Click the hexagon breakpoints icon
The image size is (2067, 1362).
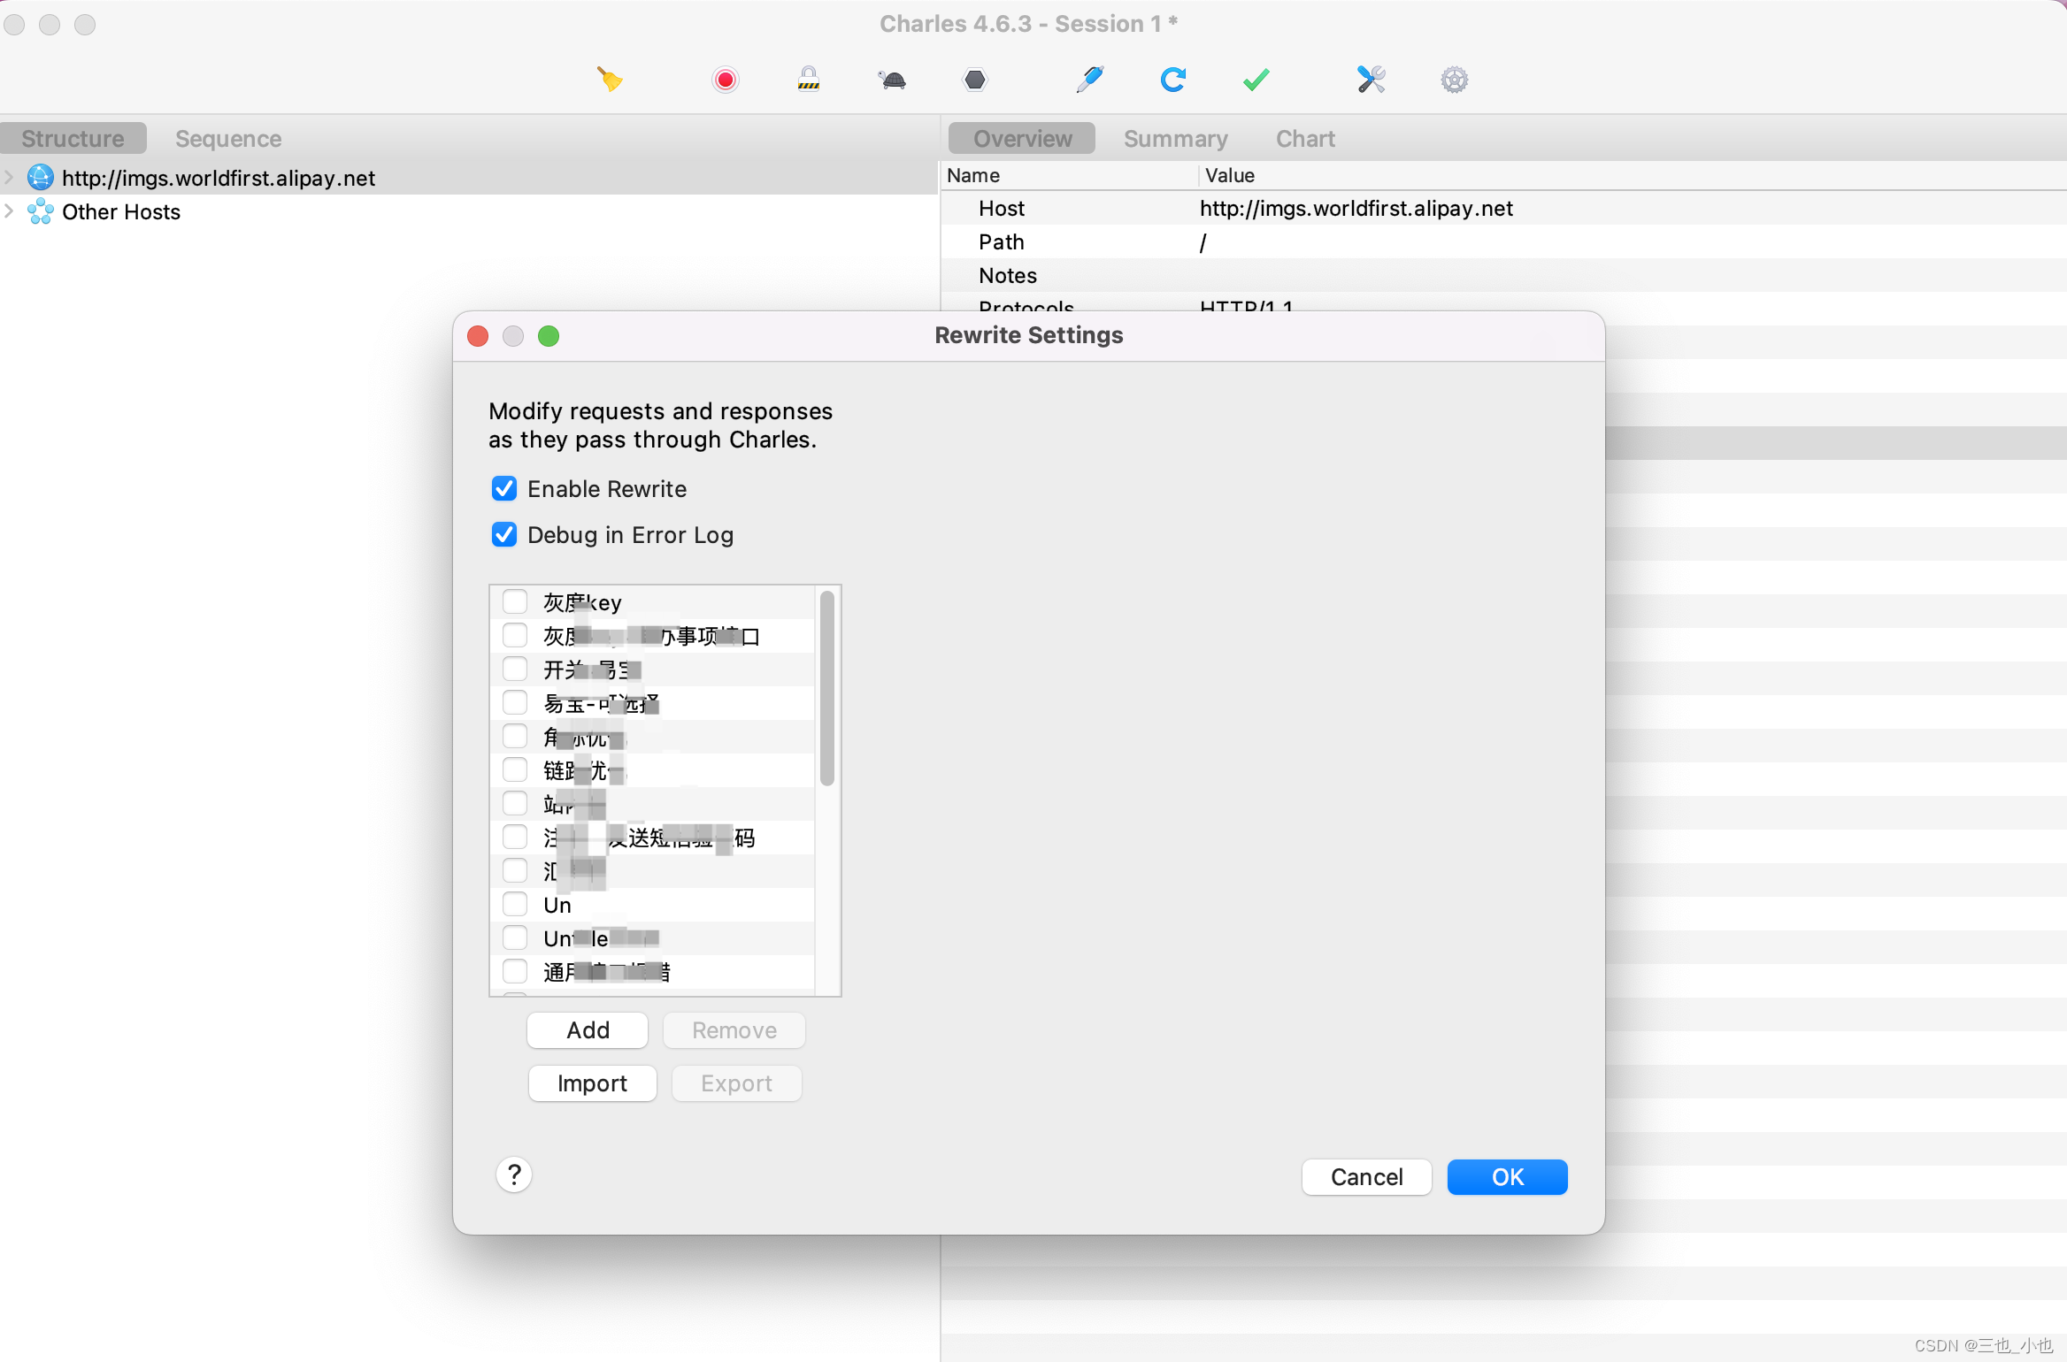tap(974, 80)
